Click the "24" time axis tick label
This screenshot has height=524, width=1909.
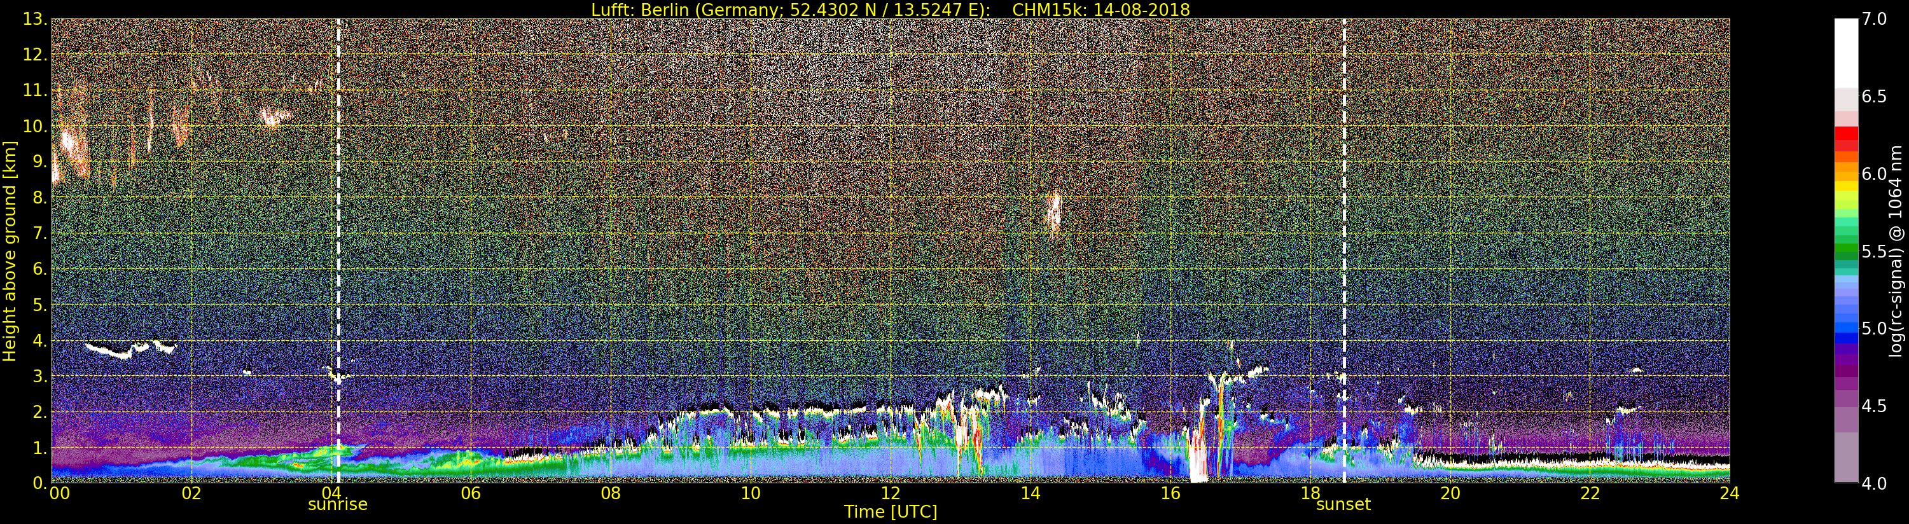click(x=1730, y=493)
